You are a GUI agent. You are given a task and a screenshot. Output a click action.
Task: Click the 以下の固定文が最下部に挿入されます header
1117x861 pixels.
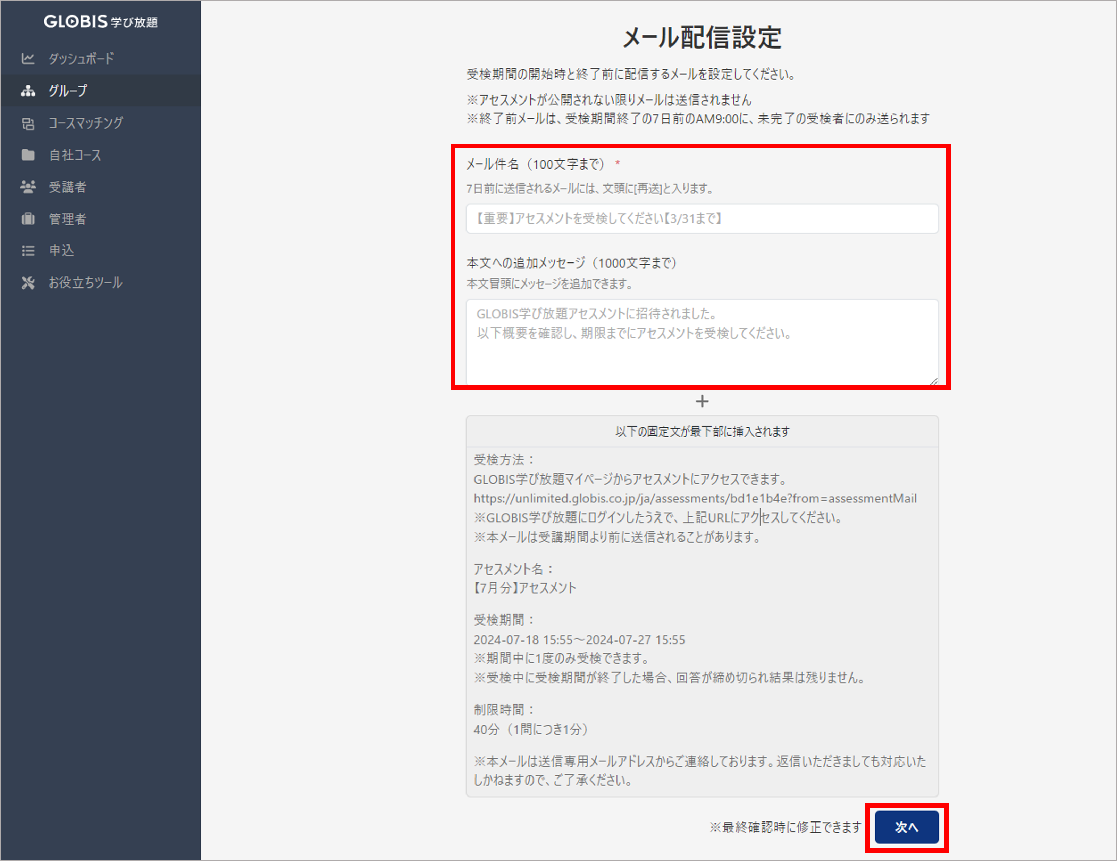(702, 431)
